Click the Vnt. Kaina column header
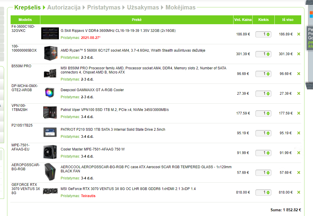The image size is (313, 216). coord(243,20)
